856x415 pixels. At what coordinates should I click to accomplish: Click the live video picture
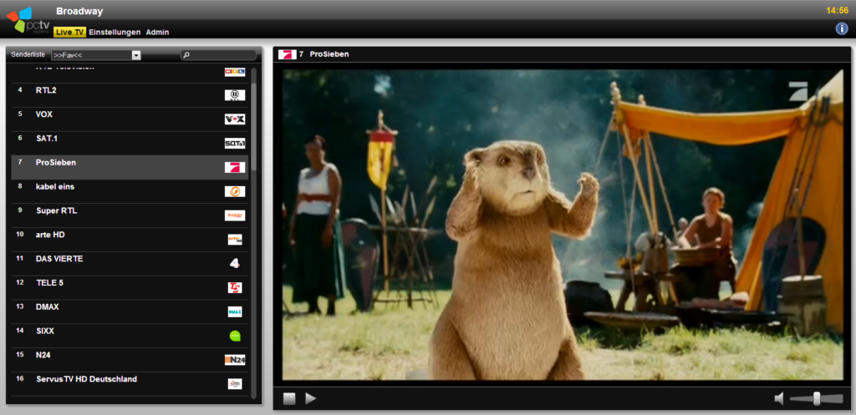[563, 224]
